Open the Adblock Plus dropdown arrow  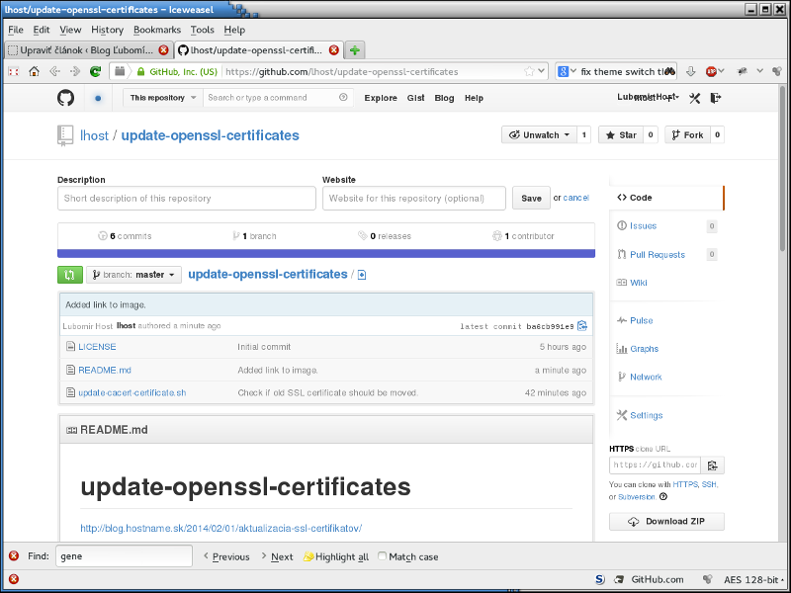point(722,71)
